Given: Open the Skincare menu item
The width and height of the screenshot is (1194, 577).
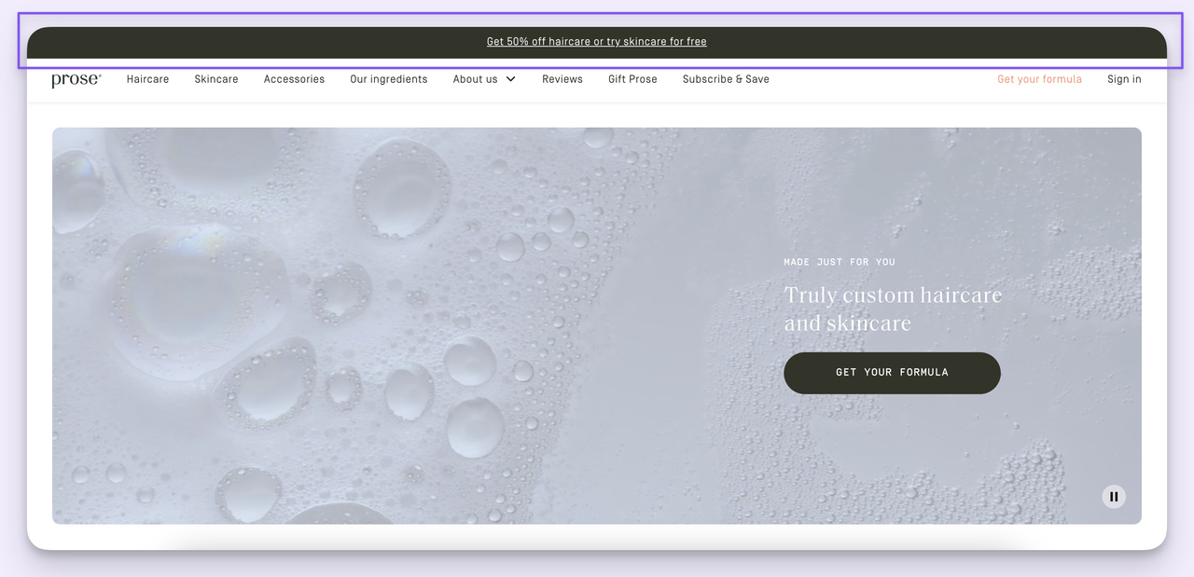Looking at the screenshot, I should (x=216, y=79).
